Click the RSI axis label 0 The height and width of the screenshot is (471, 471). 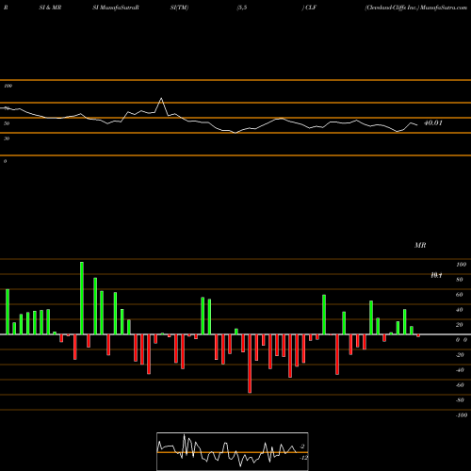click(x=5, y=161)
